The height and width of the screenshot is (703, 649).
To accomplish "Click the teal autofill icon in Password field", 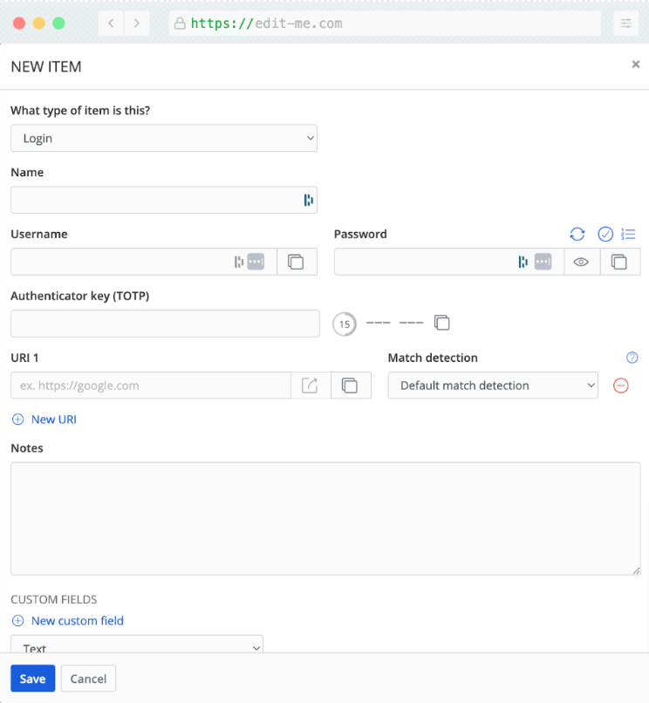I will [523, 262].
